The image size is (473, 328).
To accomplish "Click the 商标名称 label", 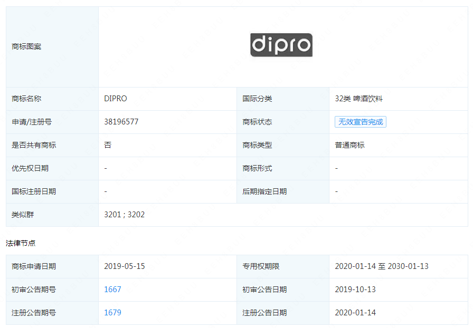I will pos(26,99).
